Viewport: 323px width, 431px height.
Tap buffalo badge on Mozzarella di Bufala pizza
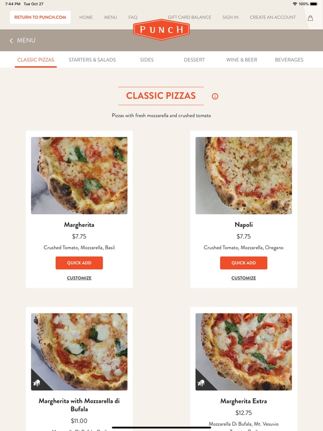[37, 383]
